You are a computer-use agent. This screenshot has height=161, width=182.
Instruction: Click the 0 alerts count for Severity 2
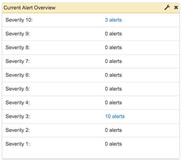click(x=113, y=130)
